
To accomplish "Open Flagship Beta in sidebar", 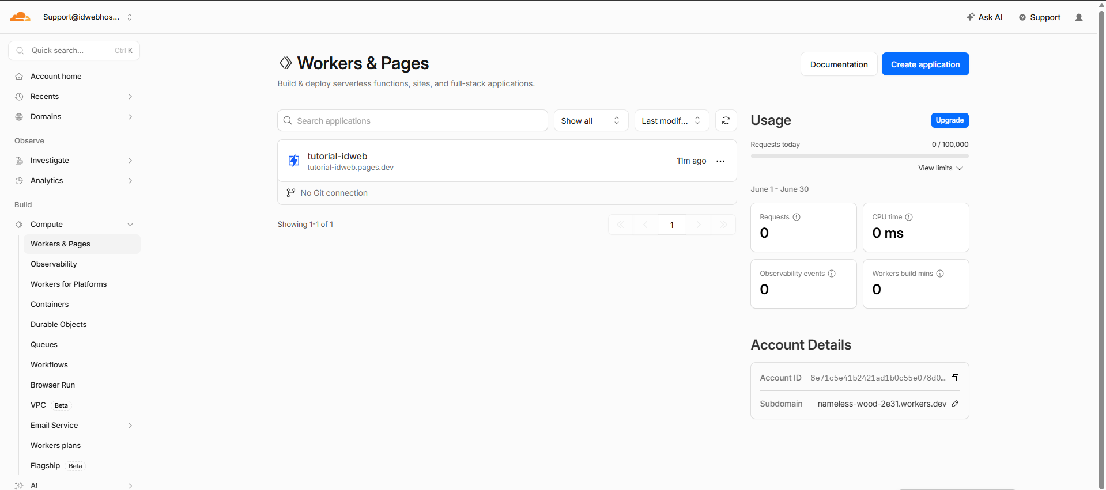I will (x=57, y=466).
